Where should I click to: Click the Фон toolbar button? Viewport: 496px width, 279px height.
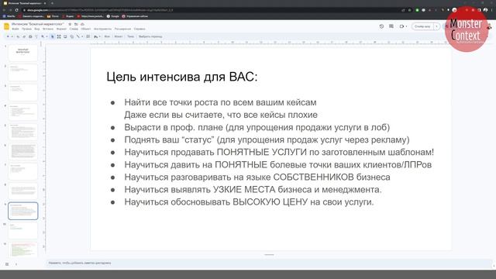coord(107,36)
